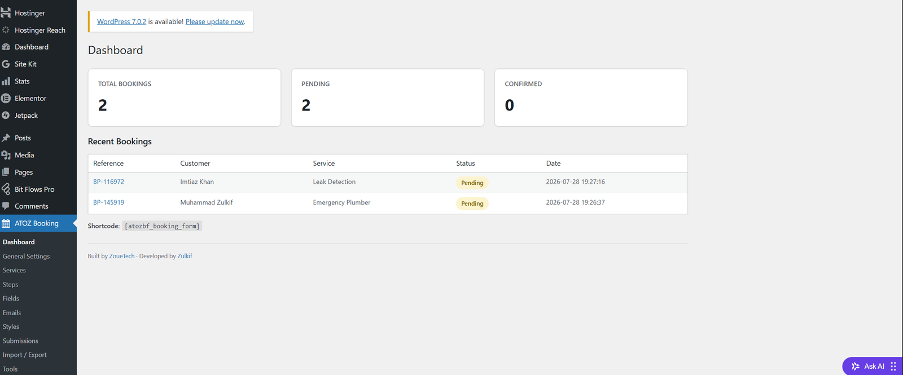Screen dimensions: 903x375
Task: Click the Pages icon in sidebar
Action: 6,172
